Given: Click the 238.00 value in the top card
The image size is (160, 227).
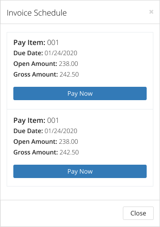Looking at the screenshot, I should [x=68, y=64].
